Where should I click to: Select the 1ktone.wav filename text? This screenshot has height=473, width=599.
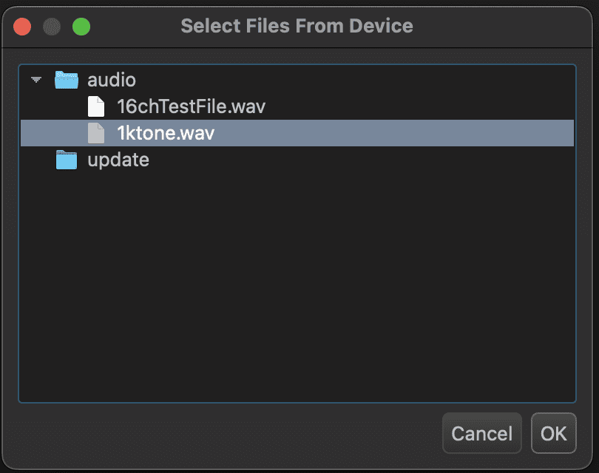pos(166,133)
